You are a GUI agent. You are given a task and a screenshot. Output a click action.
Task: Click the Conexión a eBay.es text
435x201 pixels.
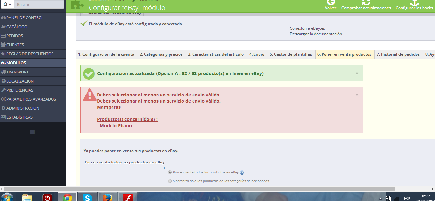click(307, 28)
